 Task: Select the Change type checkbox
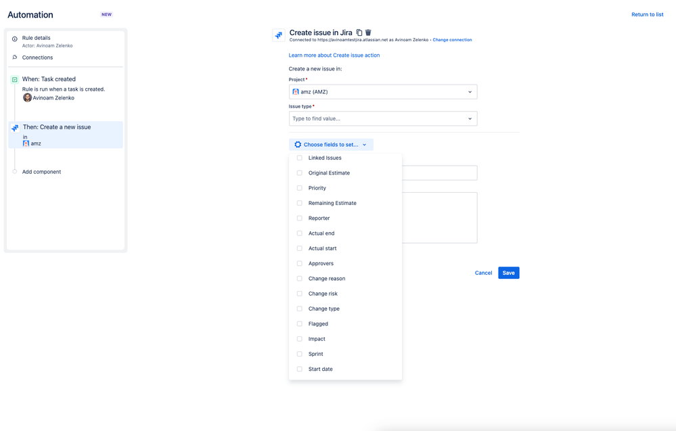point(300,309)
